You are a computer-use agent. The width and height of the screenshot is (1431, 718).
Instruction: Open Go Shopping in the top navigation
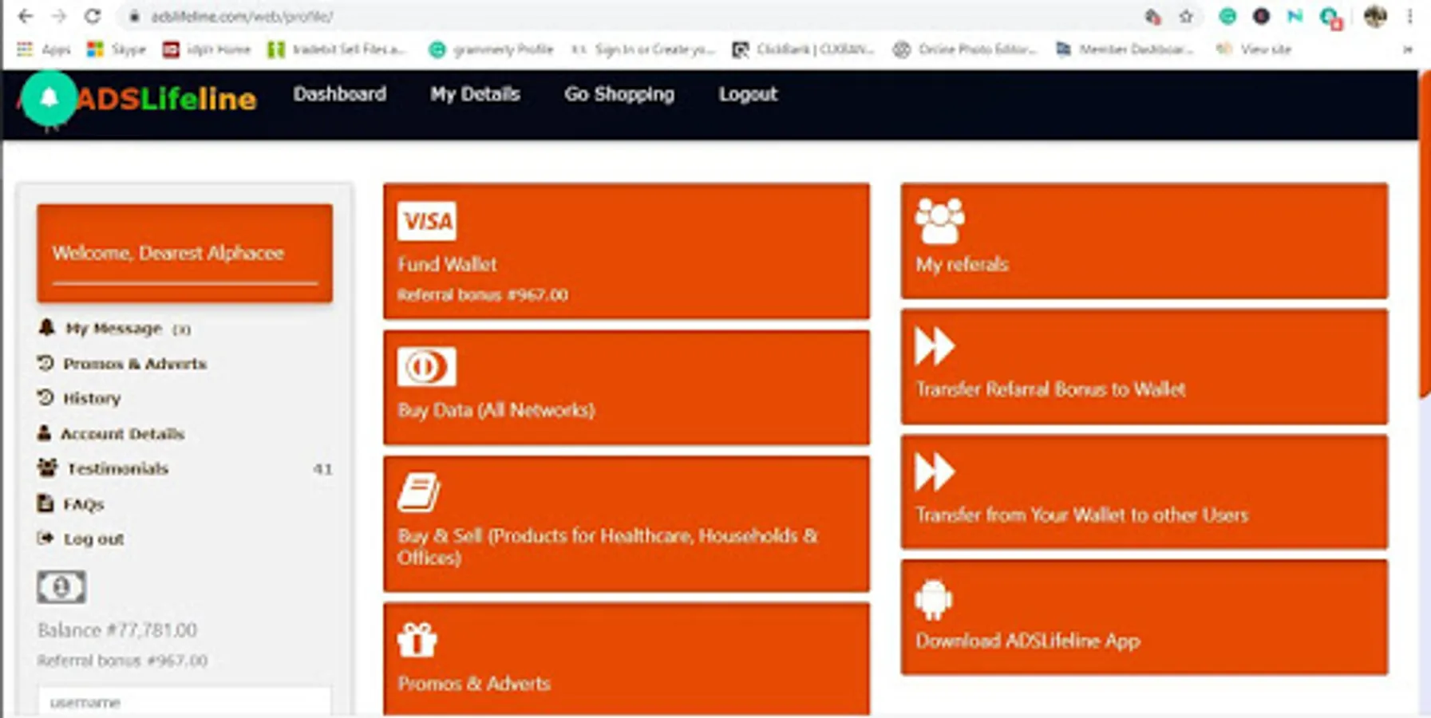coord(619,94)
